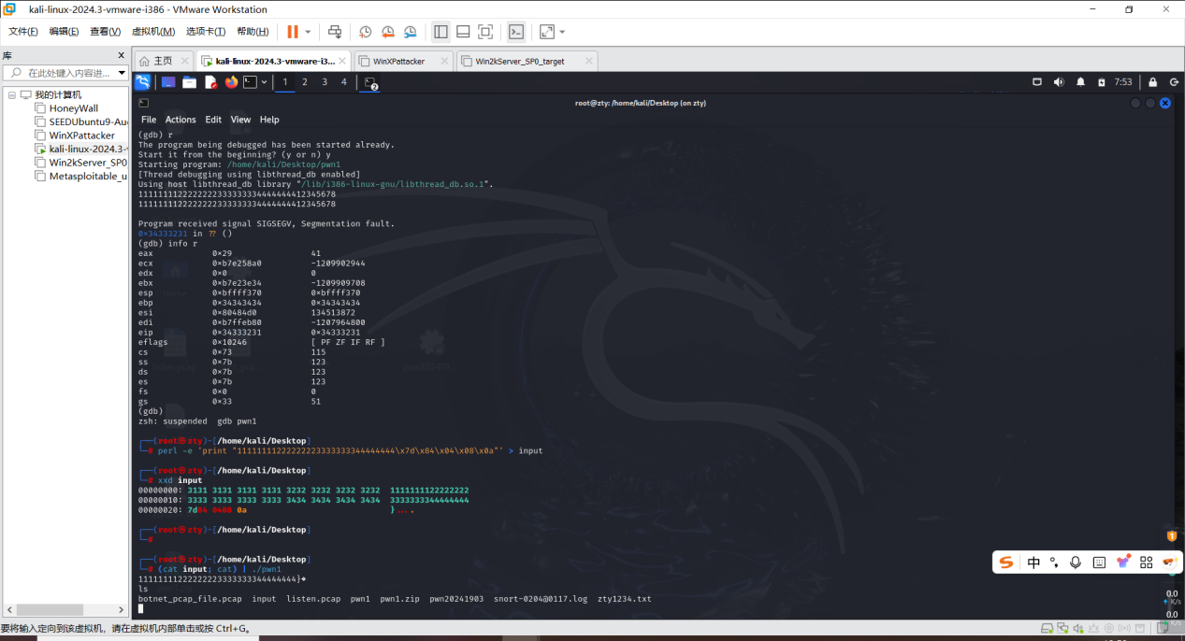Viewport: 1185px width, 641px height.
Task: Click the log out icon in Kali panel
Action: 1174,82
